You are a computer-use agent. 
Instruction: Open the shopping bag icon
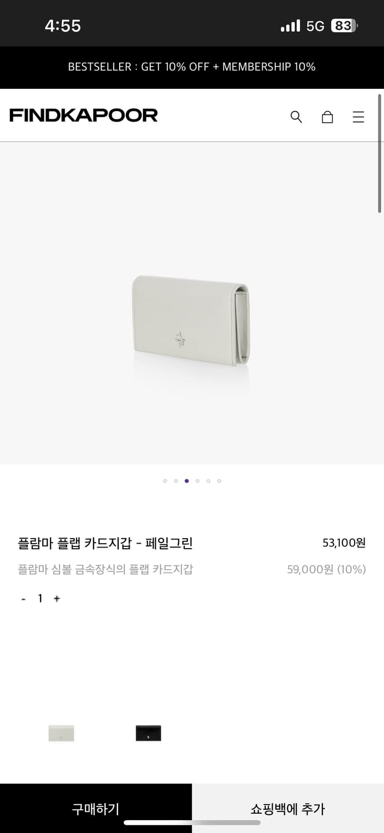(x=327, y=117)
